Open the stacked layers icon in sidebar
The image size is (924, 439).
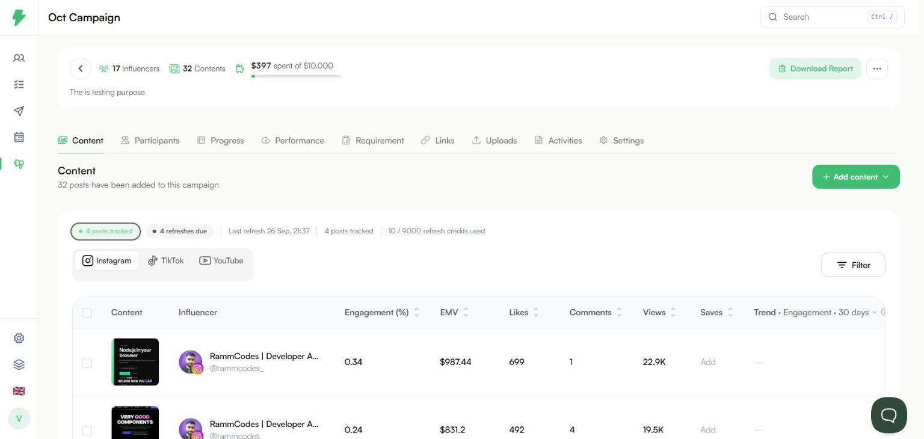(x=19, y=364)
